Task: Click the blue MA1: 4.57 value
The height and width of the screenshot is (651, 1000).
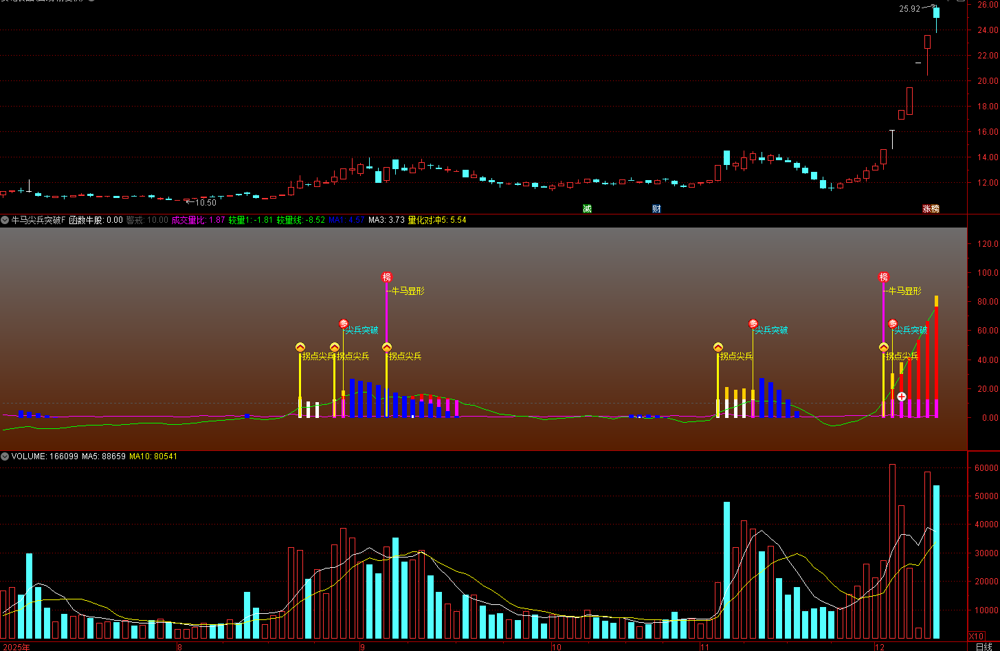Action: pos(346,220)
